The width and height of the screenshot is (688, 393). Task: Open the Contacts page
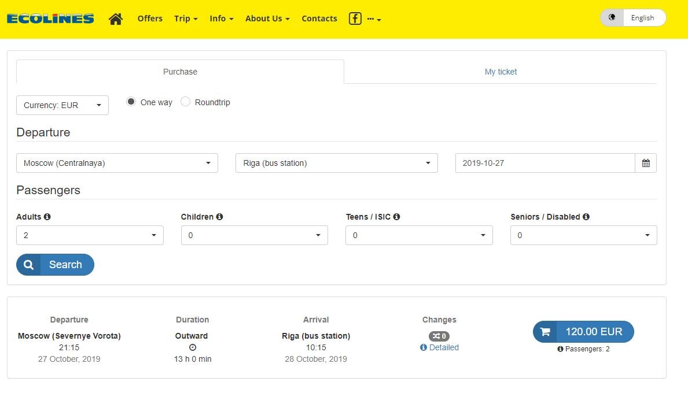click(x=319, y=18)
